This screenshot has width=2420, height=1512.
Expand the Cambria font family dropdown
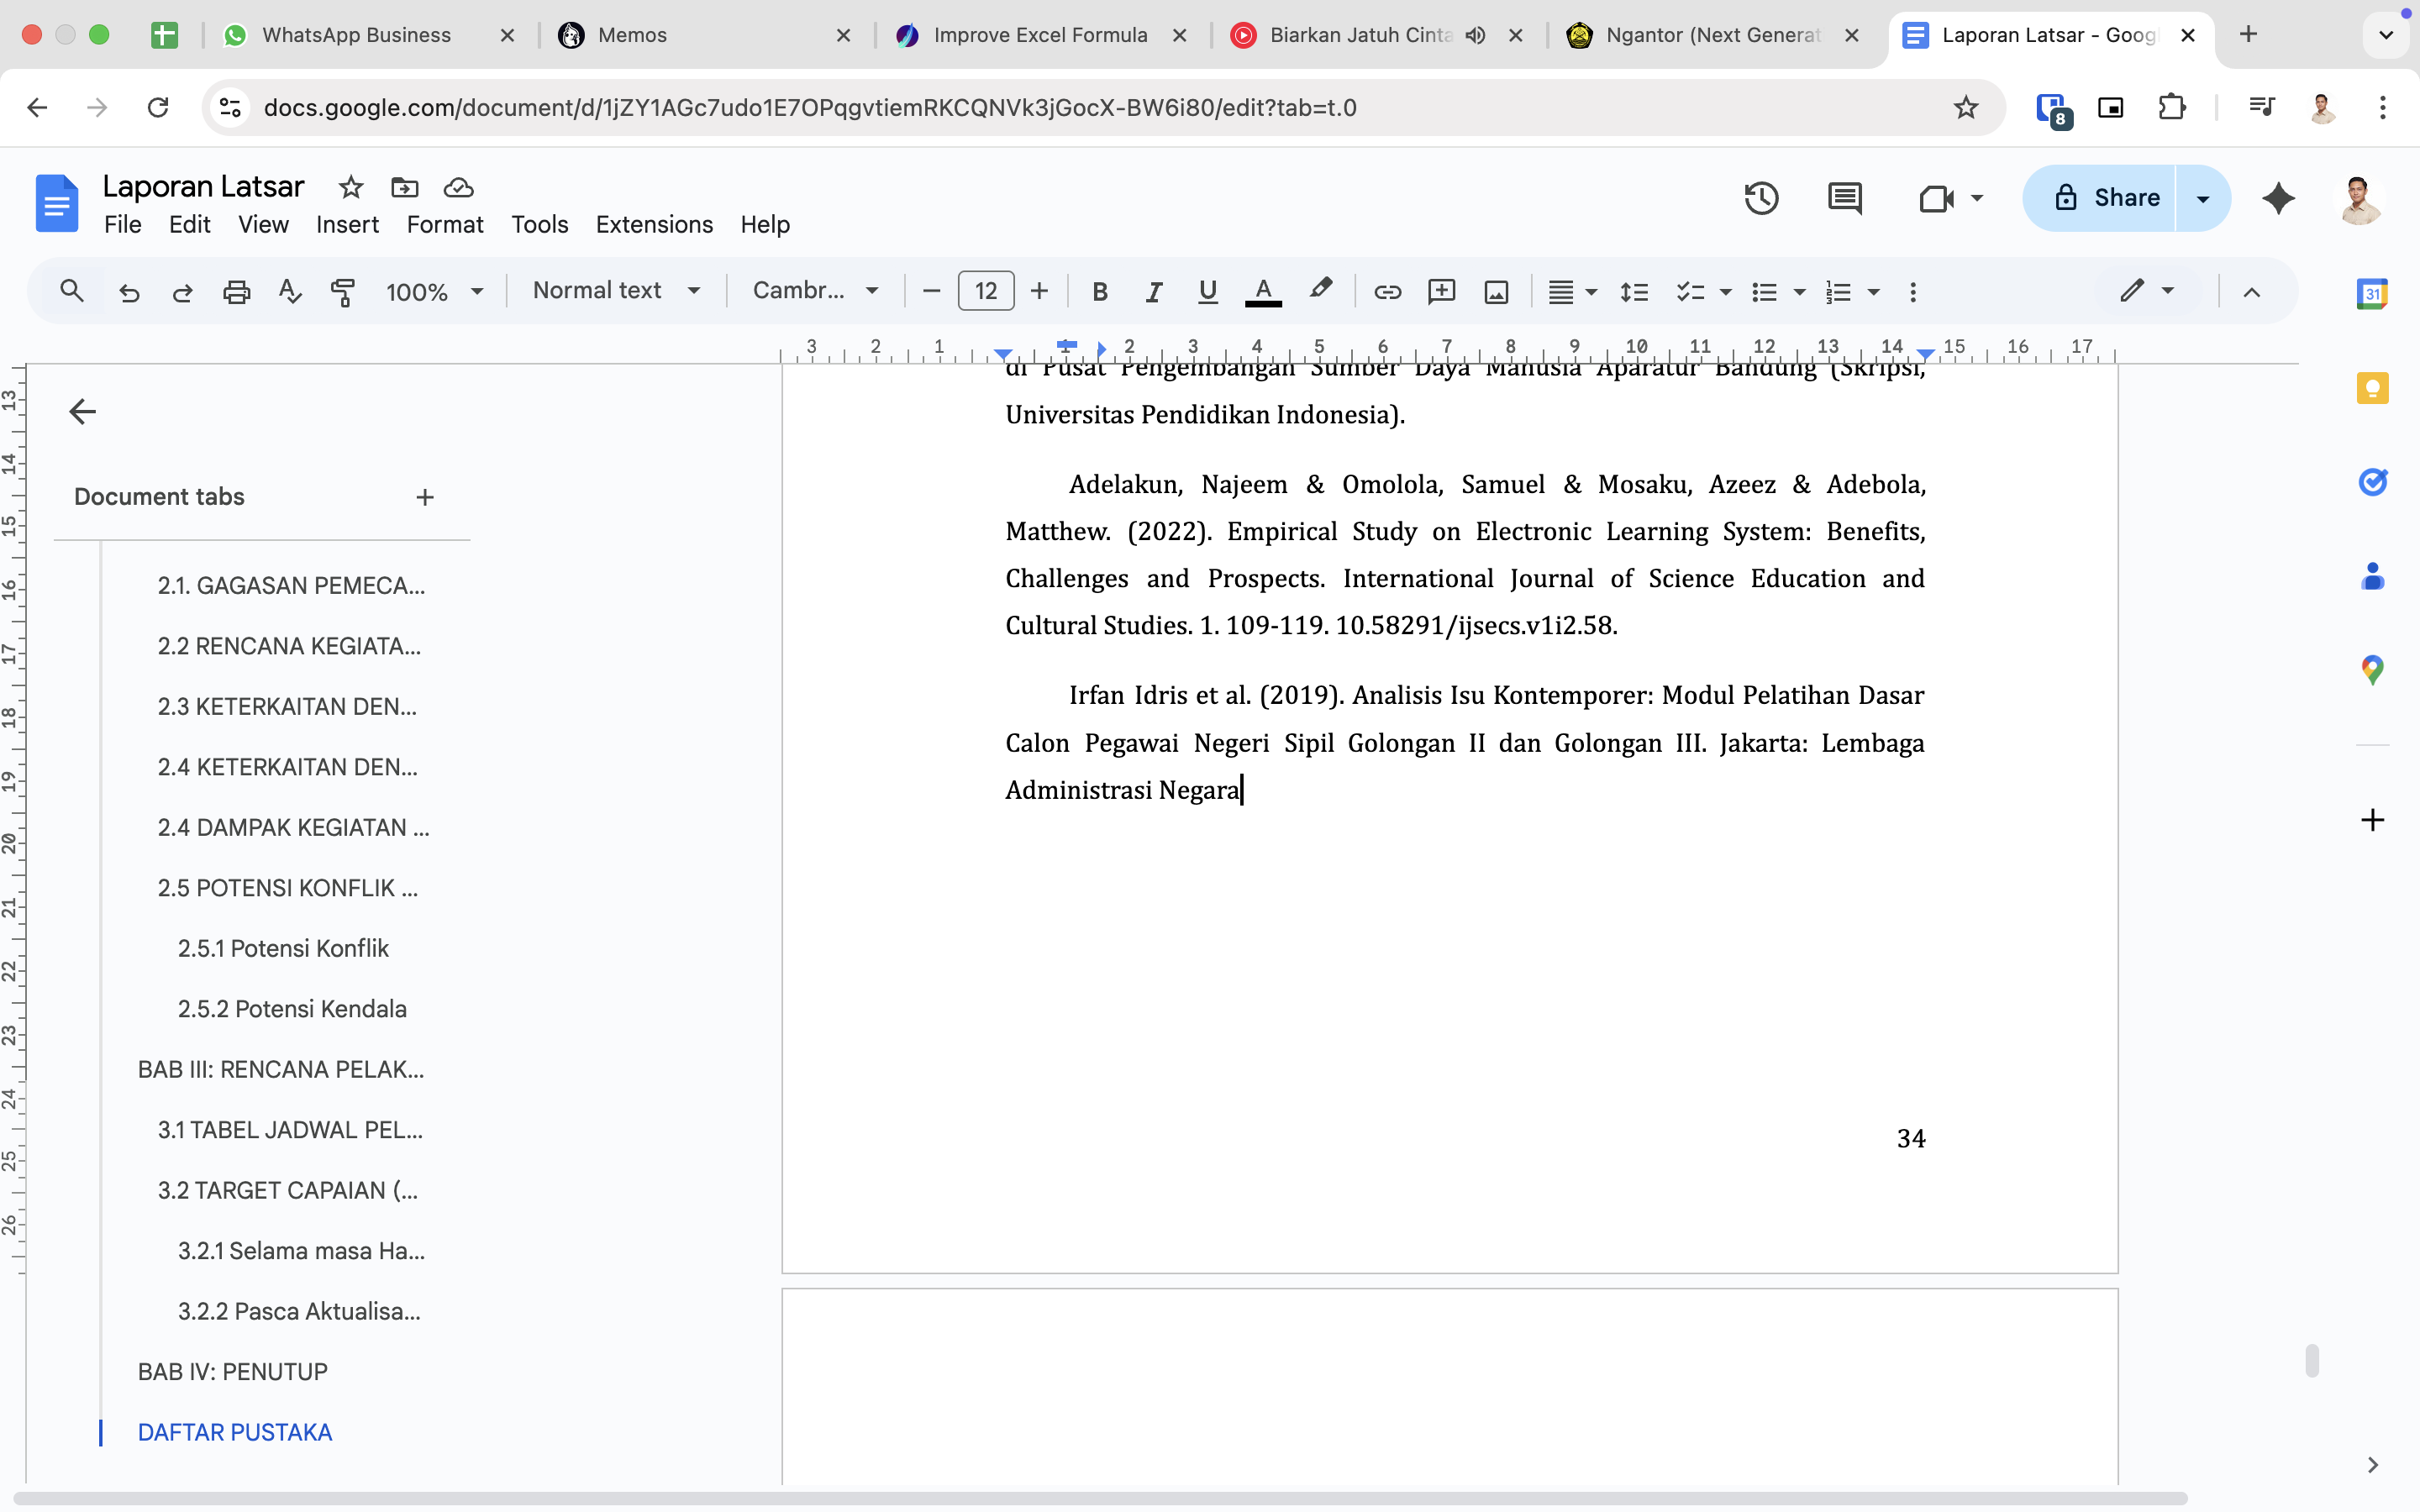pyautogui.click(x=815, y=291)
